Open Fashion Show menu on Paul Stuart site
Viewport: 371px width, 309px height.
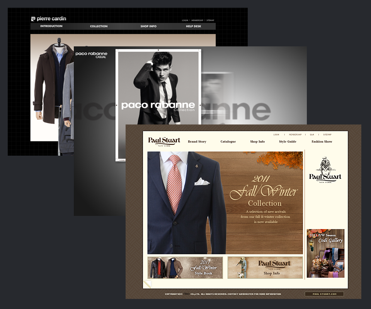coord(322,141)
